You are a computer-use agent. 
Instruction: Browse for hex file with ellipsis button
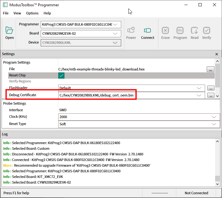(210, 70)
